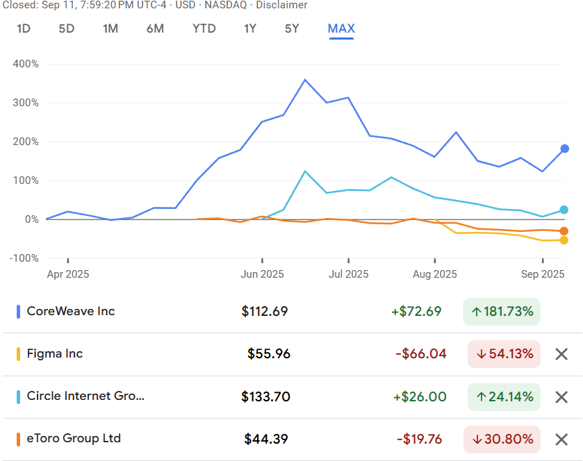Image resolution: width=583 pixels, height=461 pixels.
Task: Click CoreWeave price $112.69
Action: click(265, 311)
